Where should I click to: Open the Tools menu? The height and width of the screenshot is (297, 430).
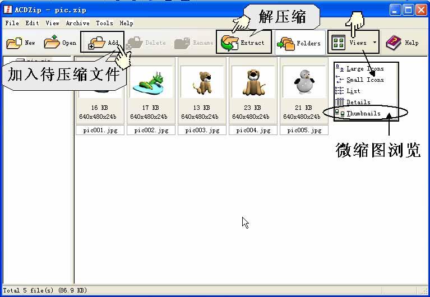[x=104, y=23]
